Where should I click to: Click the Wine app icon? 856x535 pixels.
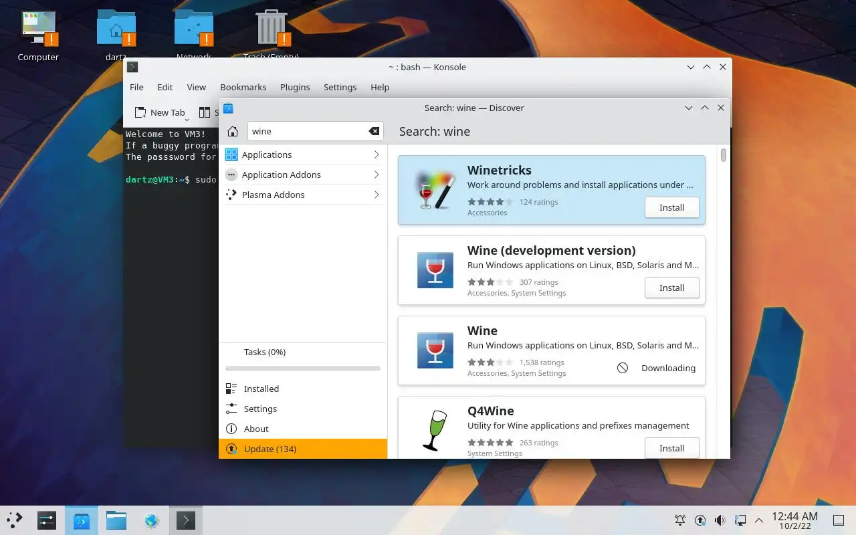(x=435, y=350)
